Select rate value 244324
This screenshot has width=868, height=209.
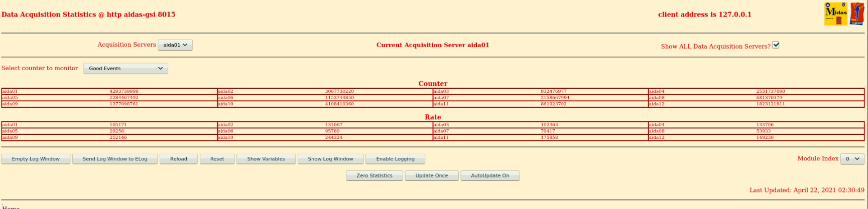333,137
